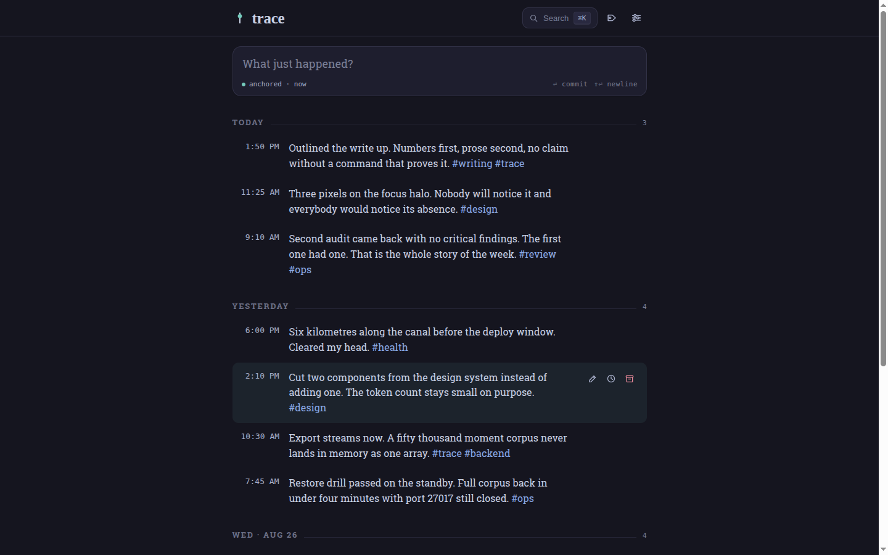Change time of 2:10 PM moment via clock icon

pyautogui.click(x=610, y=379)
